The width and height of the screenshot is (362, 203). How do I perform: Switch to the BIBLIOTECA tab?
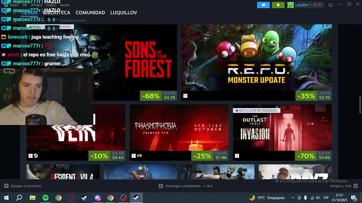pyautogui.click(x=57, y=13)
